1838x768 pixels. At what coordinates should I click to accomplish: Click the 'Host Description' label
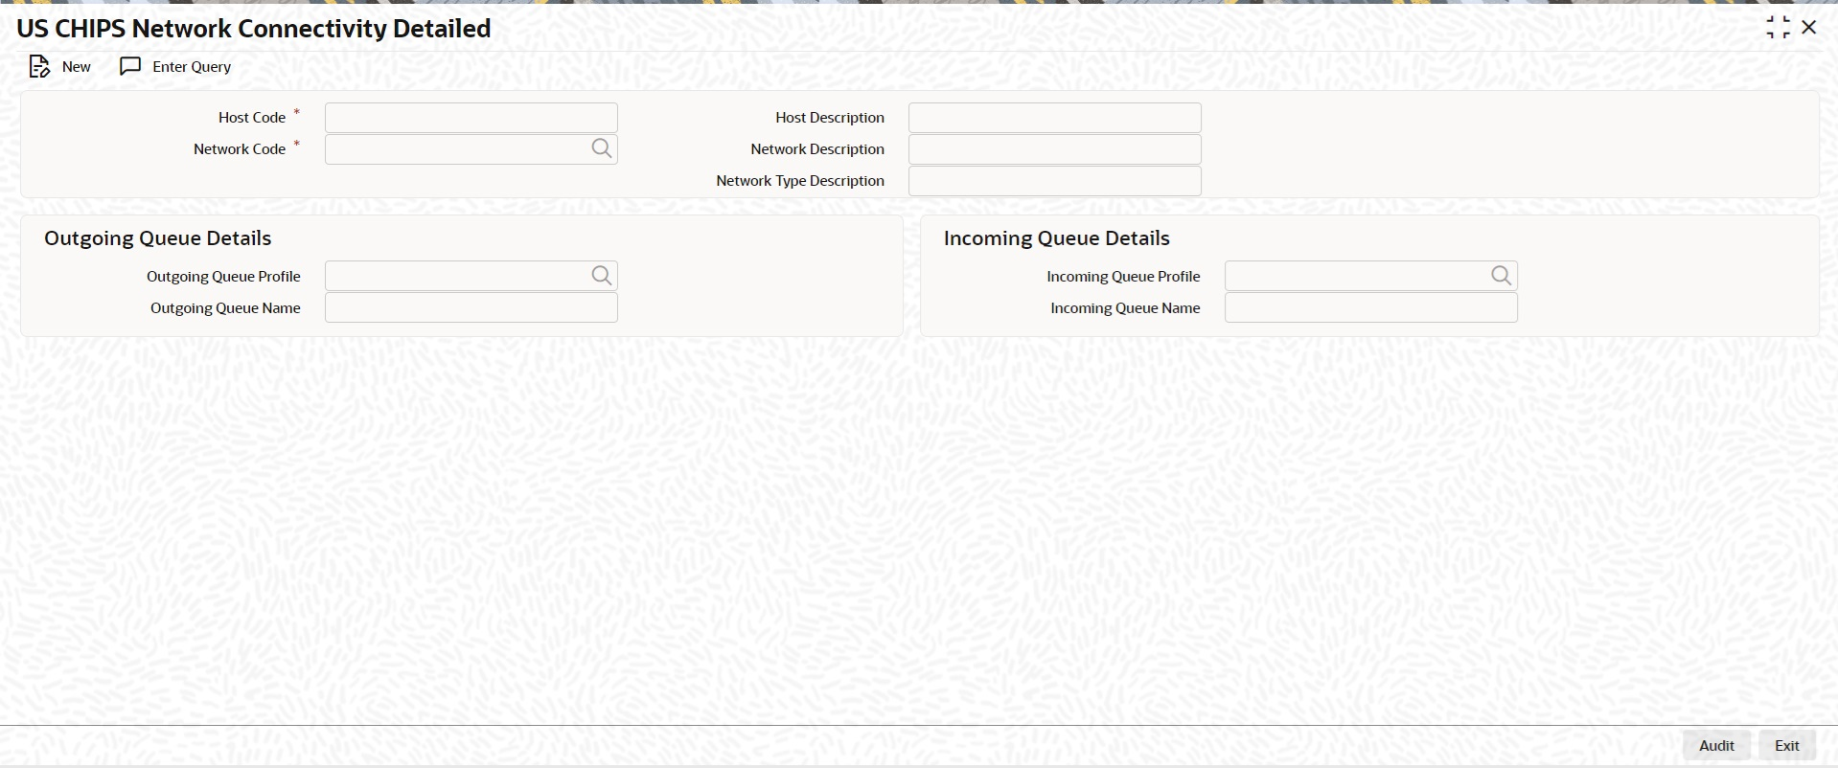[830, 117]
